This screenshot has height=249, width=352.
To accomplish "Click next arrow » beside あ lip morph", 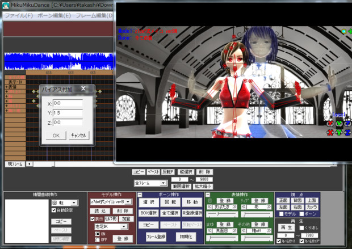I will click(269, 206).
